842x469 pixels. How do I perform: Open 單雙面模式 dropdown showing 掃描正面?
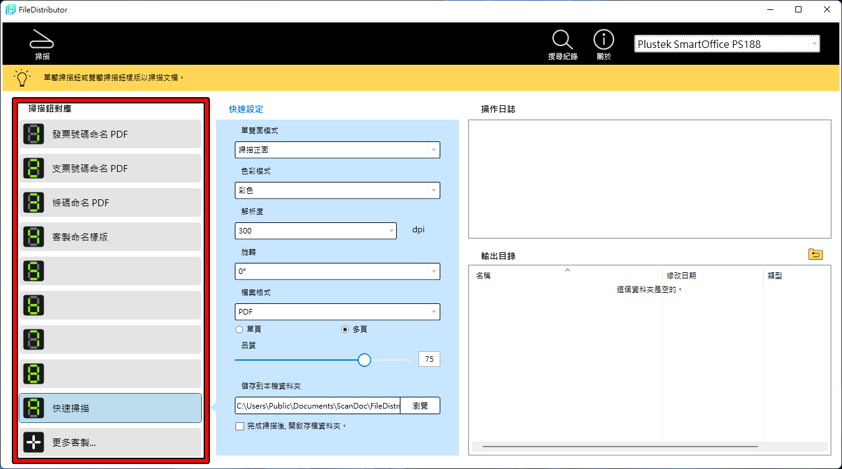[x=338, y=149]
